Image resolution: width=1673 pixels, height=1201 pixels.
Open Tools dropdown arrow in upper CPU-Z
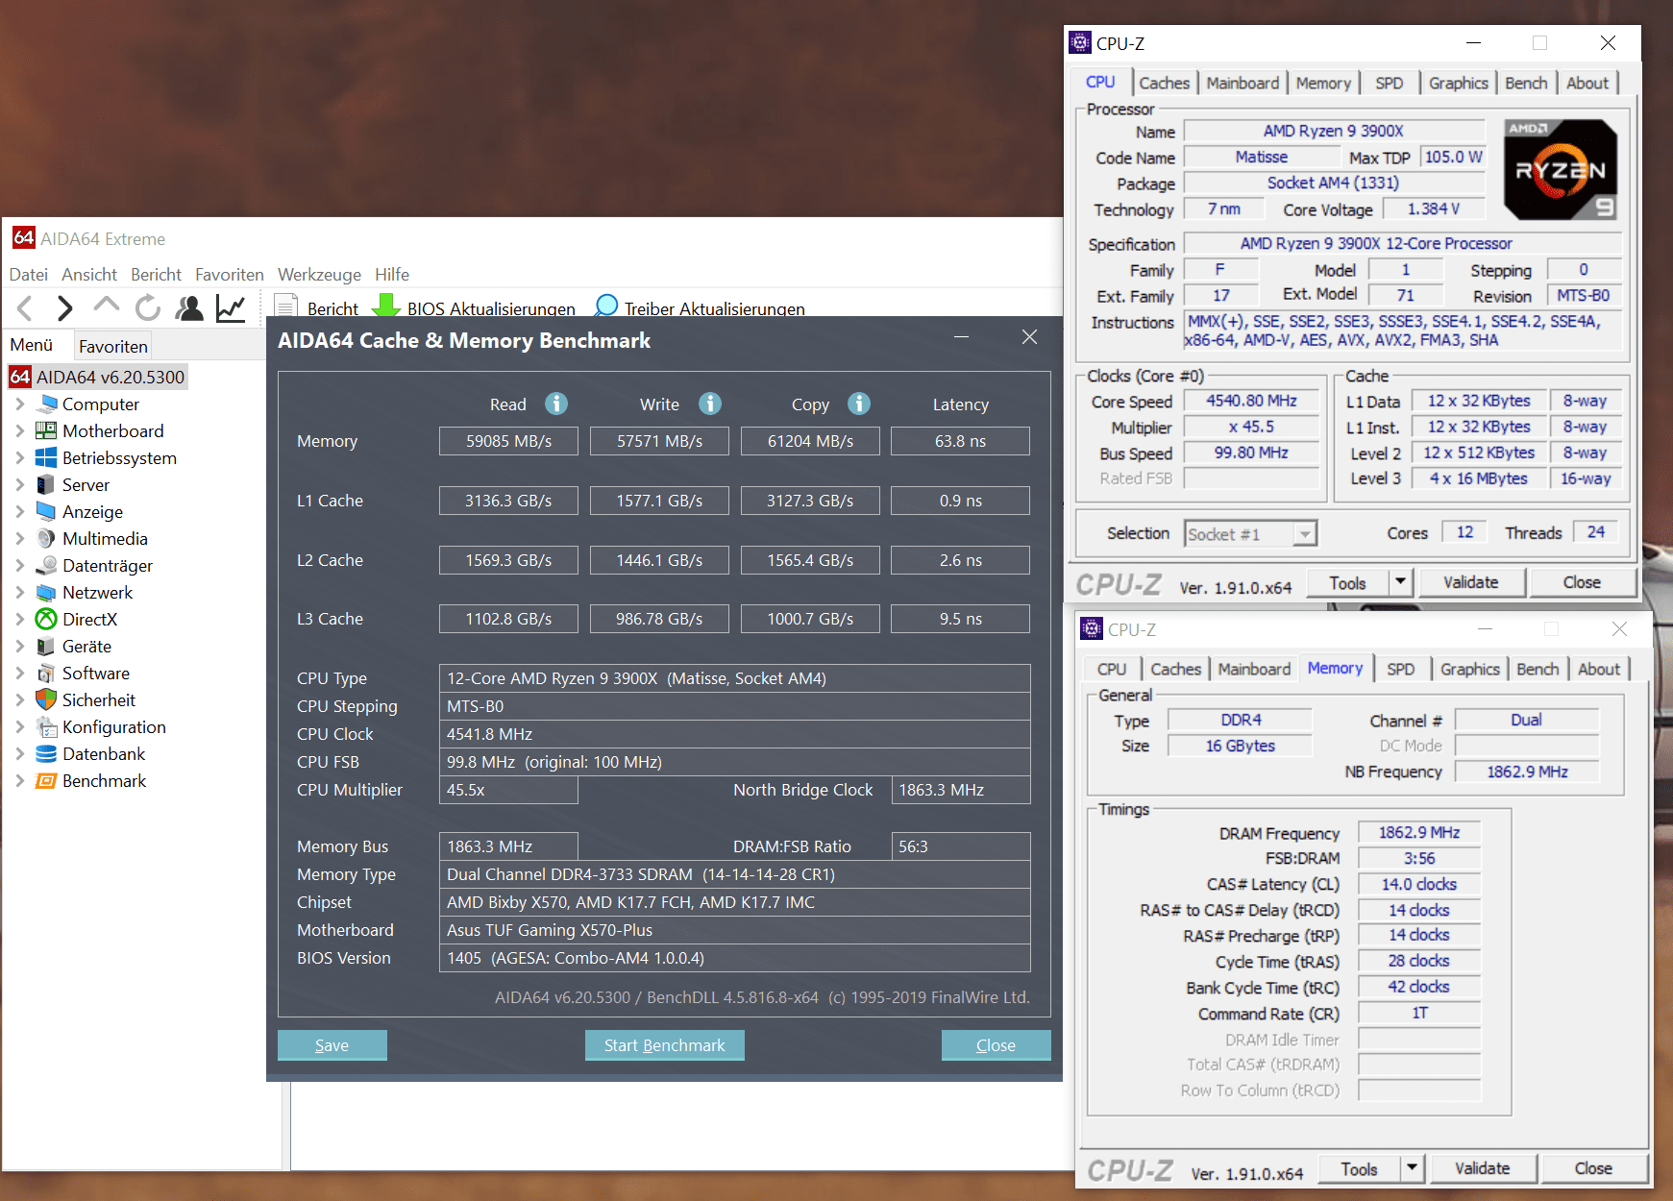point(1400,582)
